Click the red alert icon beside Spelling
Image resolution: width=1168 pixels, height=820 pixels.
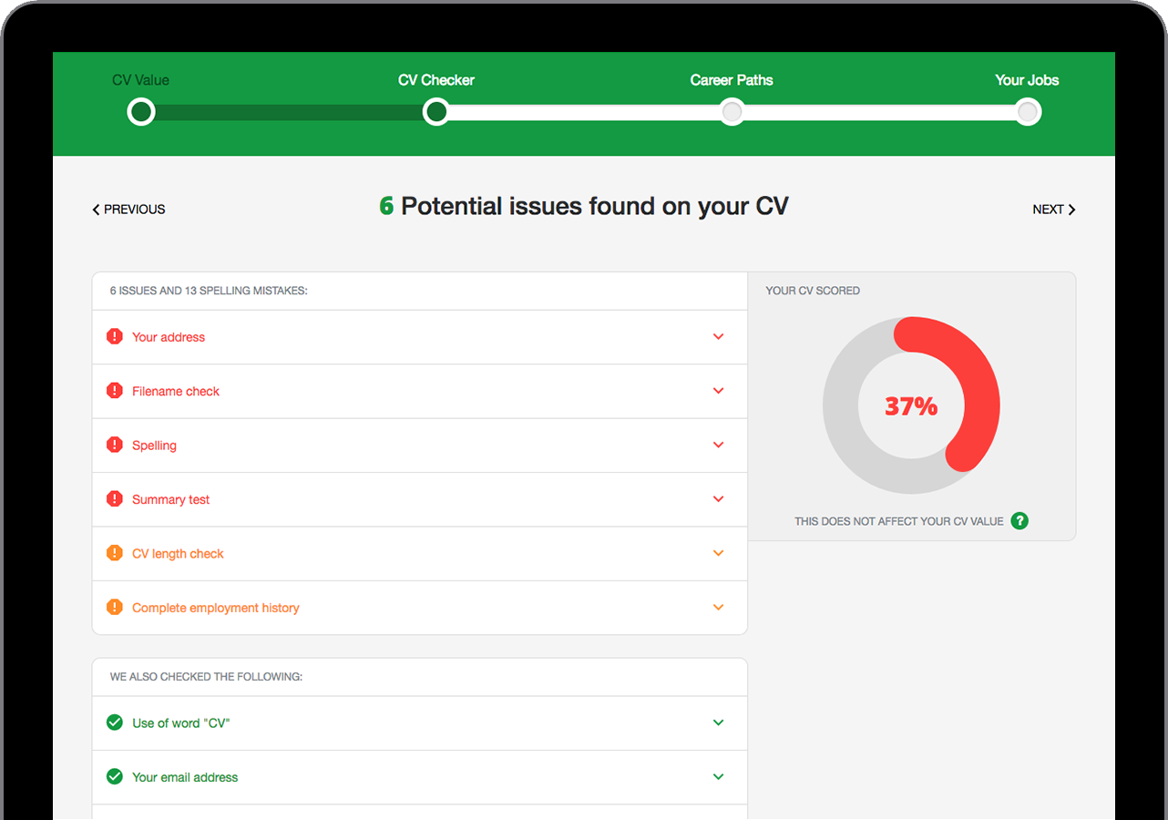[x=115, y=445]
